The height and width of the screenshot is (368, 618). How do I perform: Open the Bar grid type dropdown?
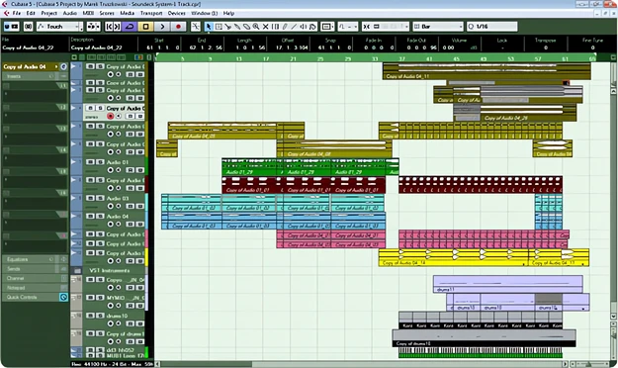pyautogui.click(x=438, y=27)
